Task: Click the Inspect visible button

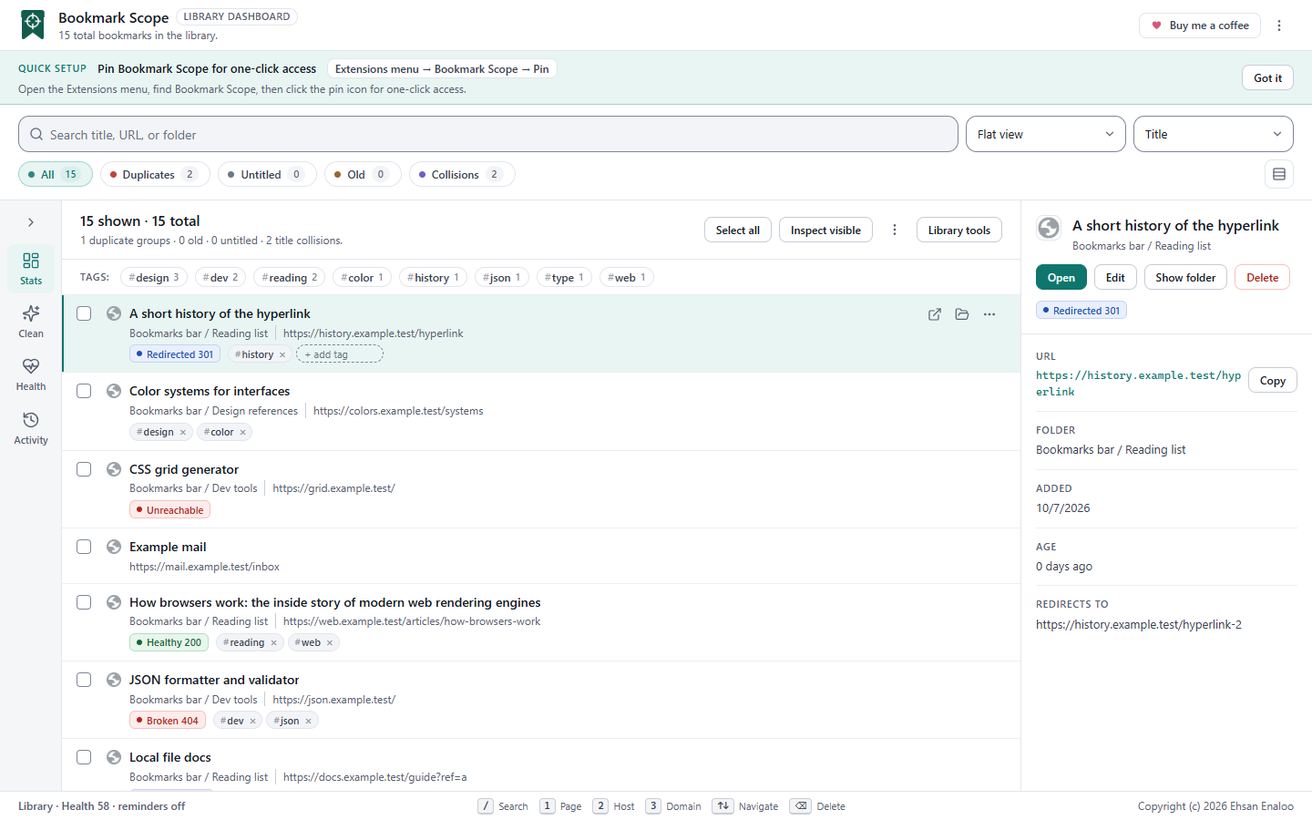Action: pyautogui.click(x=825, y=231)
